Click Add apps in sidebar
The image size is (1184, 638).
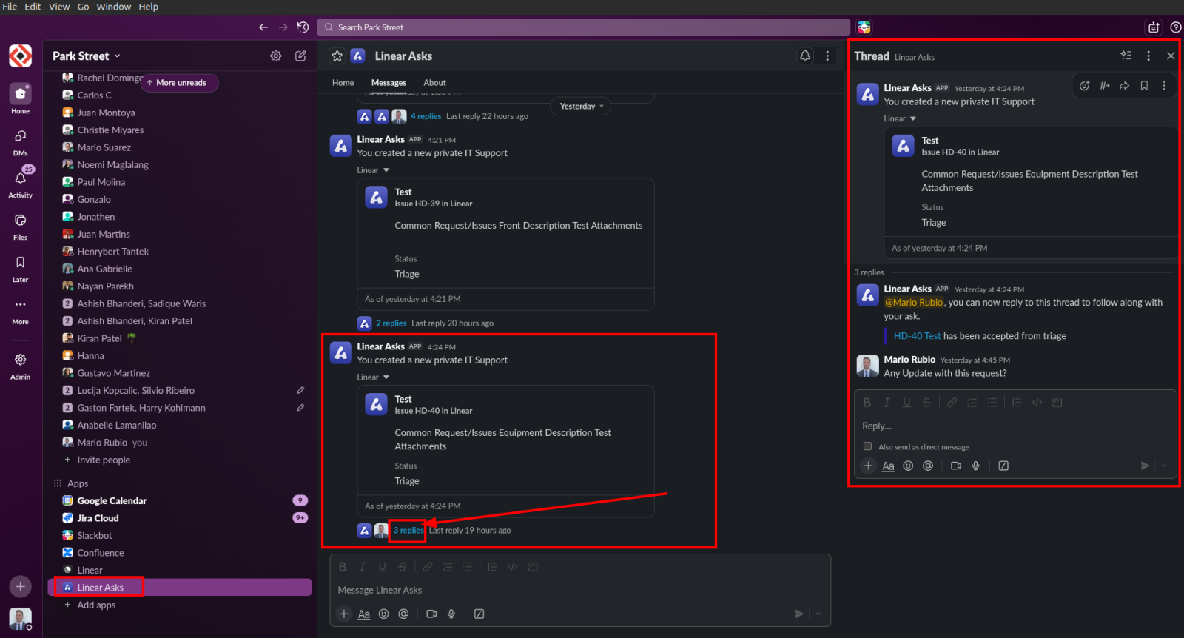[96, 605]
